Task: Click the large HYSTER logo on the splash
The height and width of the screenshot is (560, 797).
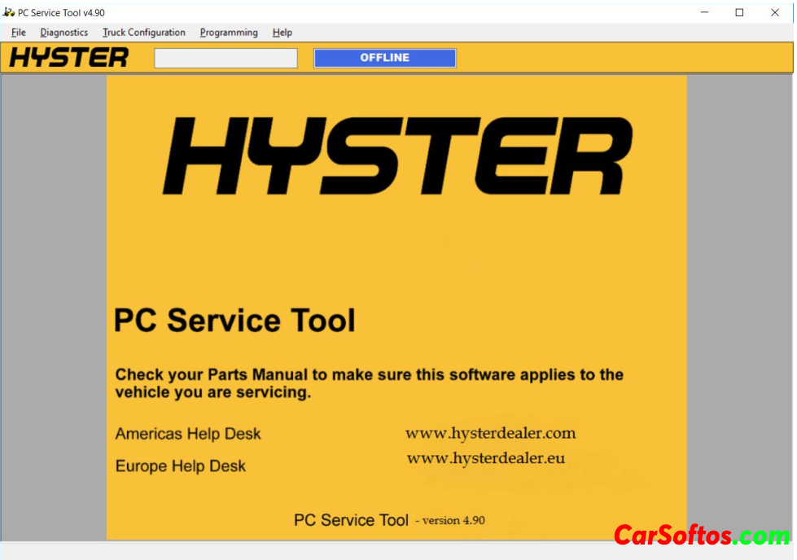Action: (396, 156)
